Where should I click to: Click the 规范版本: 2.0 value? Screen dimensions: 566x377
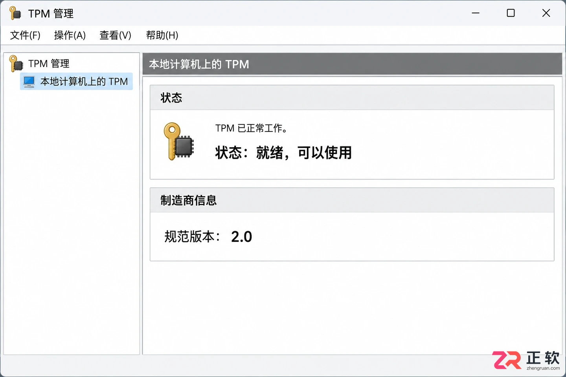click(x=241, y=237)
